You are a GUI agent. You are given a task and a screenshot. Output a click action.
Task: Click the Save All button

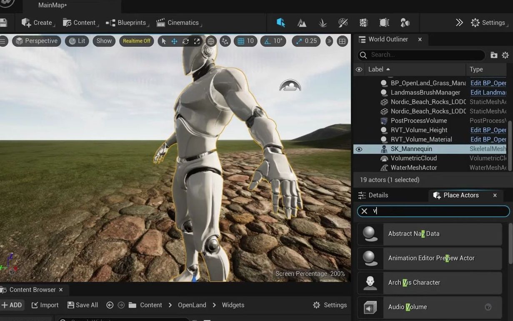tap(83, 305)
